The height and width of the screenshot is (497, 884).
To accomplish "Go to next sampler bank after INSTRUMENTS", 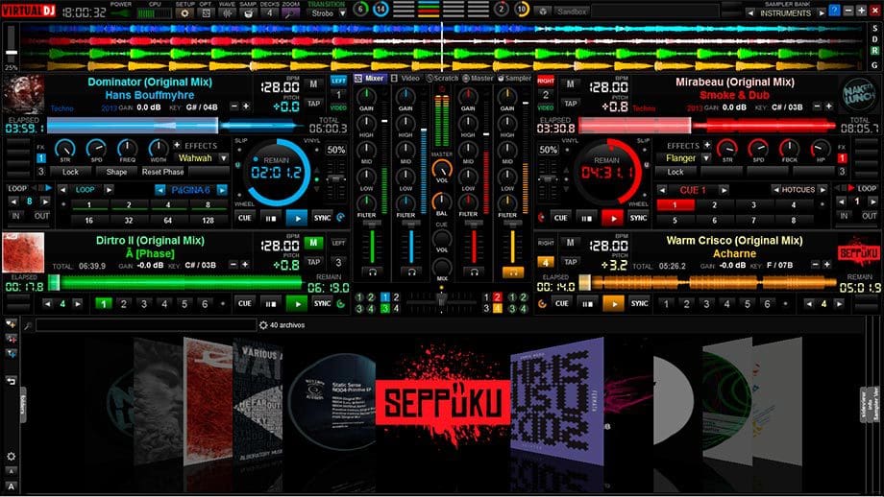I will (822, 12).
